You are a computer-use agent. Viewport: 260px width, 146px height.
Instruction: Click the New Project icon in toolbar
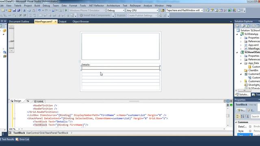click(x=3, y=11)
